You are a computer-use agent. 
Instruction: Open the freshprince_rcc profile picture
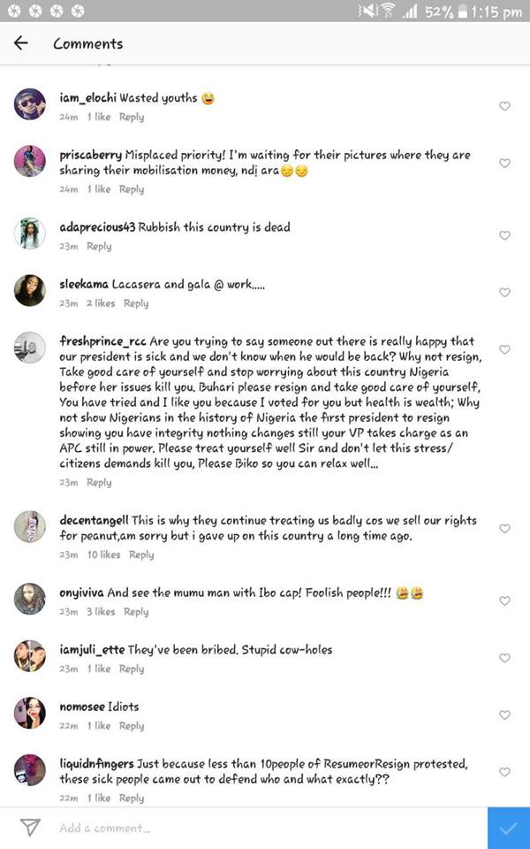coord(30,348)
